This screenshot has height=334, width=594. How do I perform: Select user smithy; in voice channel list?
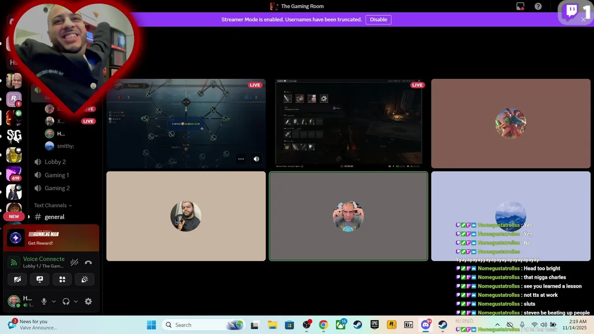pos(65,146)
